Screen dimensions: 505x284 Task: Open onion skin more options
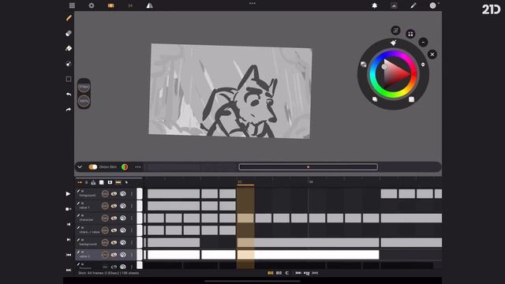pos(138,166)
